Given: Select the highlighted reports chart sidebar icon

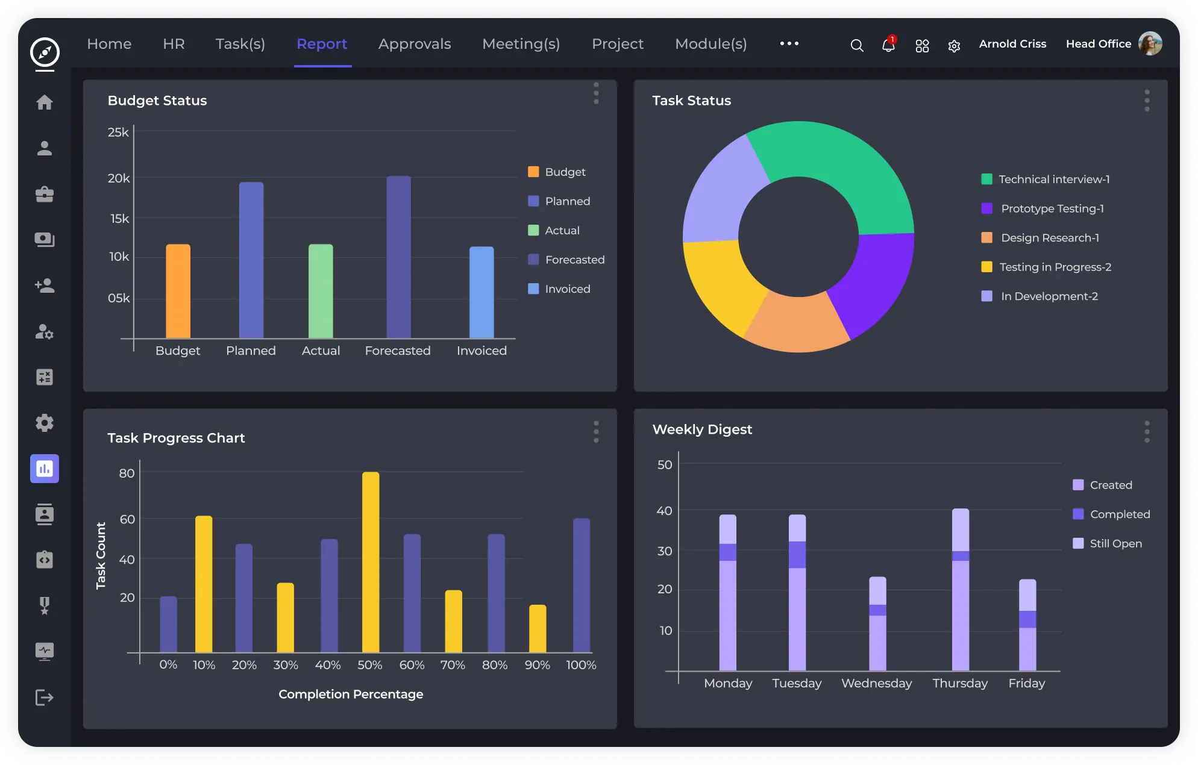Looking at the screenshot, I should pos(45,469).
